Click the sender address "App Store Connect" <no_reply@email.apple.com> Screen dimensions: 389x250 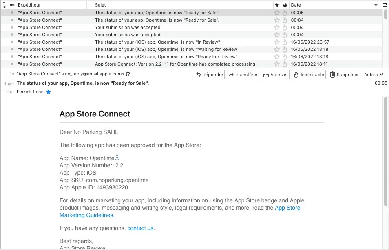[71, 74]
